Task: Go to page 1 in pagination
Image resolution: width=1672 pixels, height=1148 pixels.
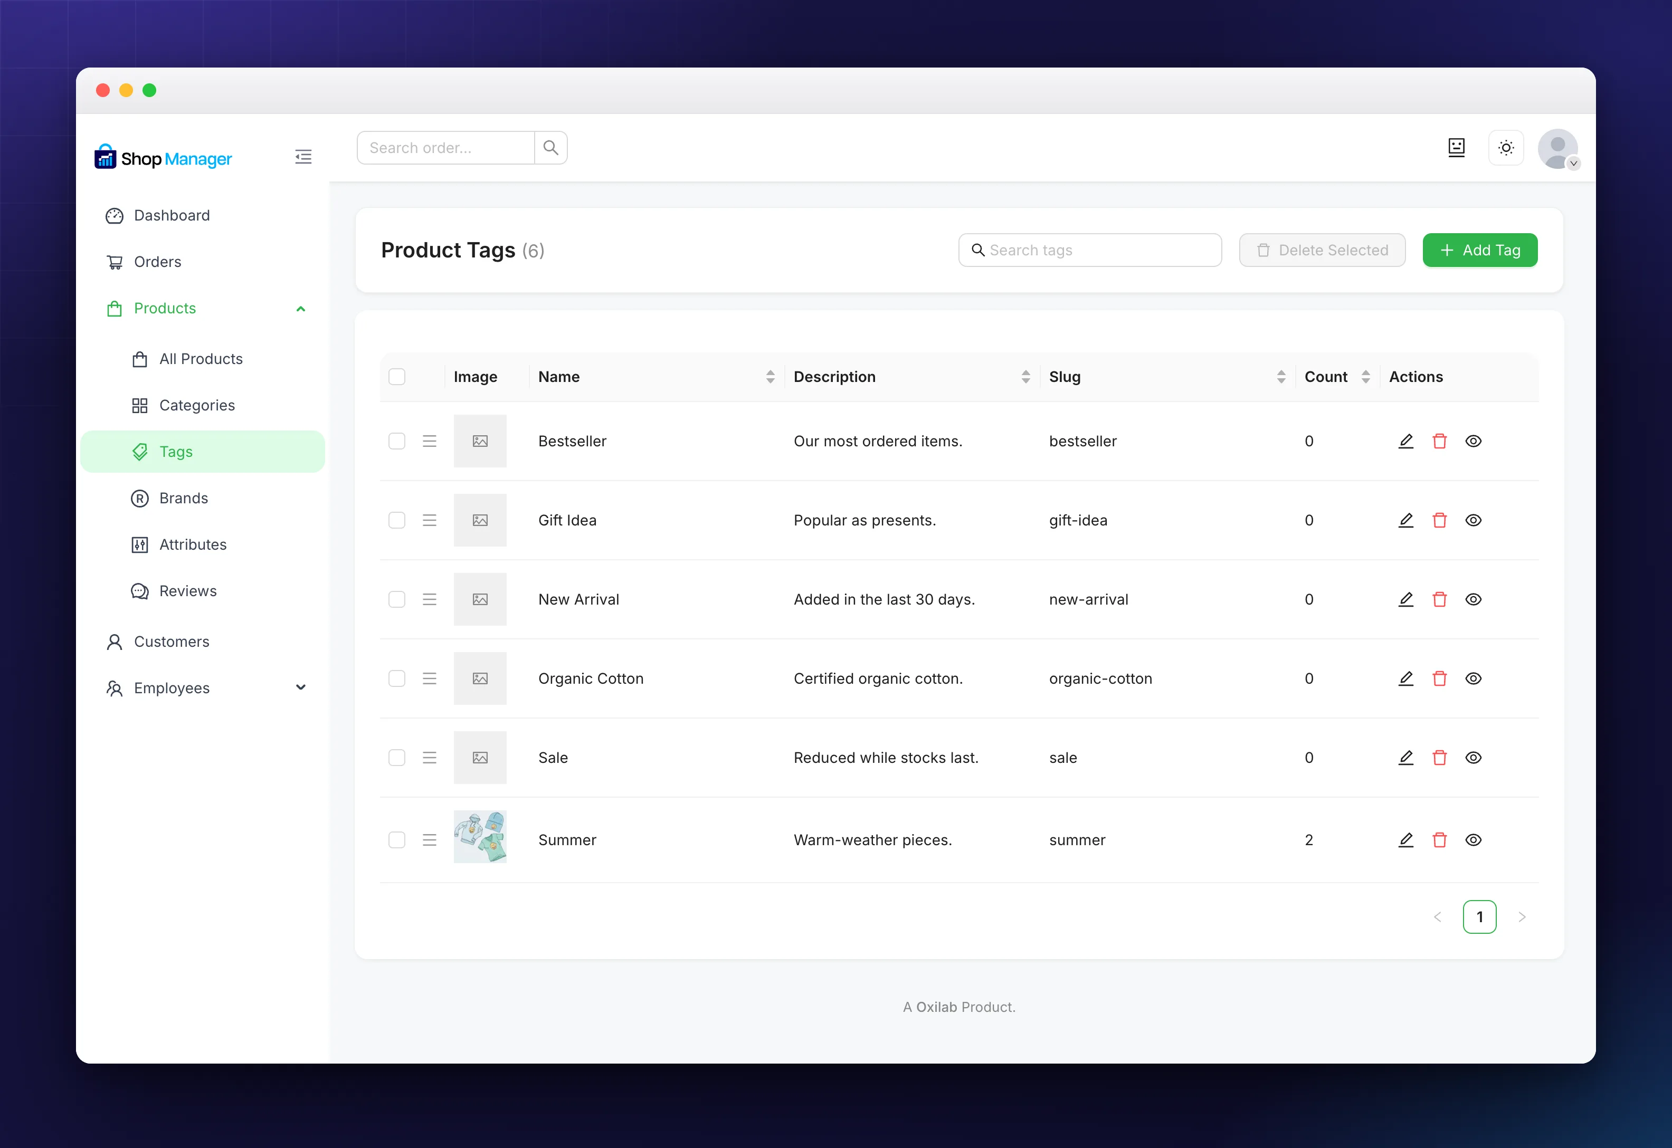Action: [1479, 916]
